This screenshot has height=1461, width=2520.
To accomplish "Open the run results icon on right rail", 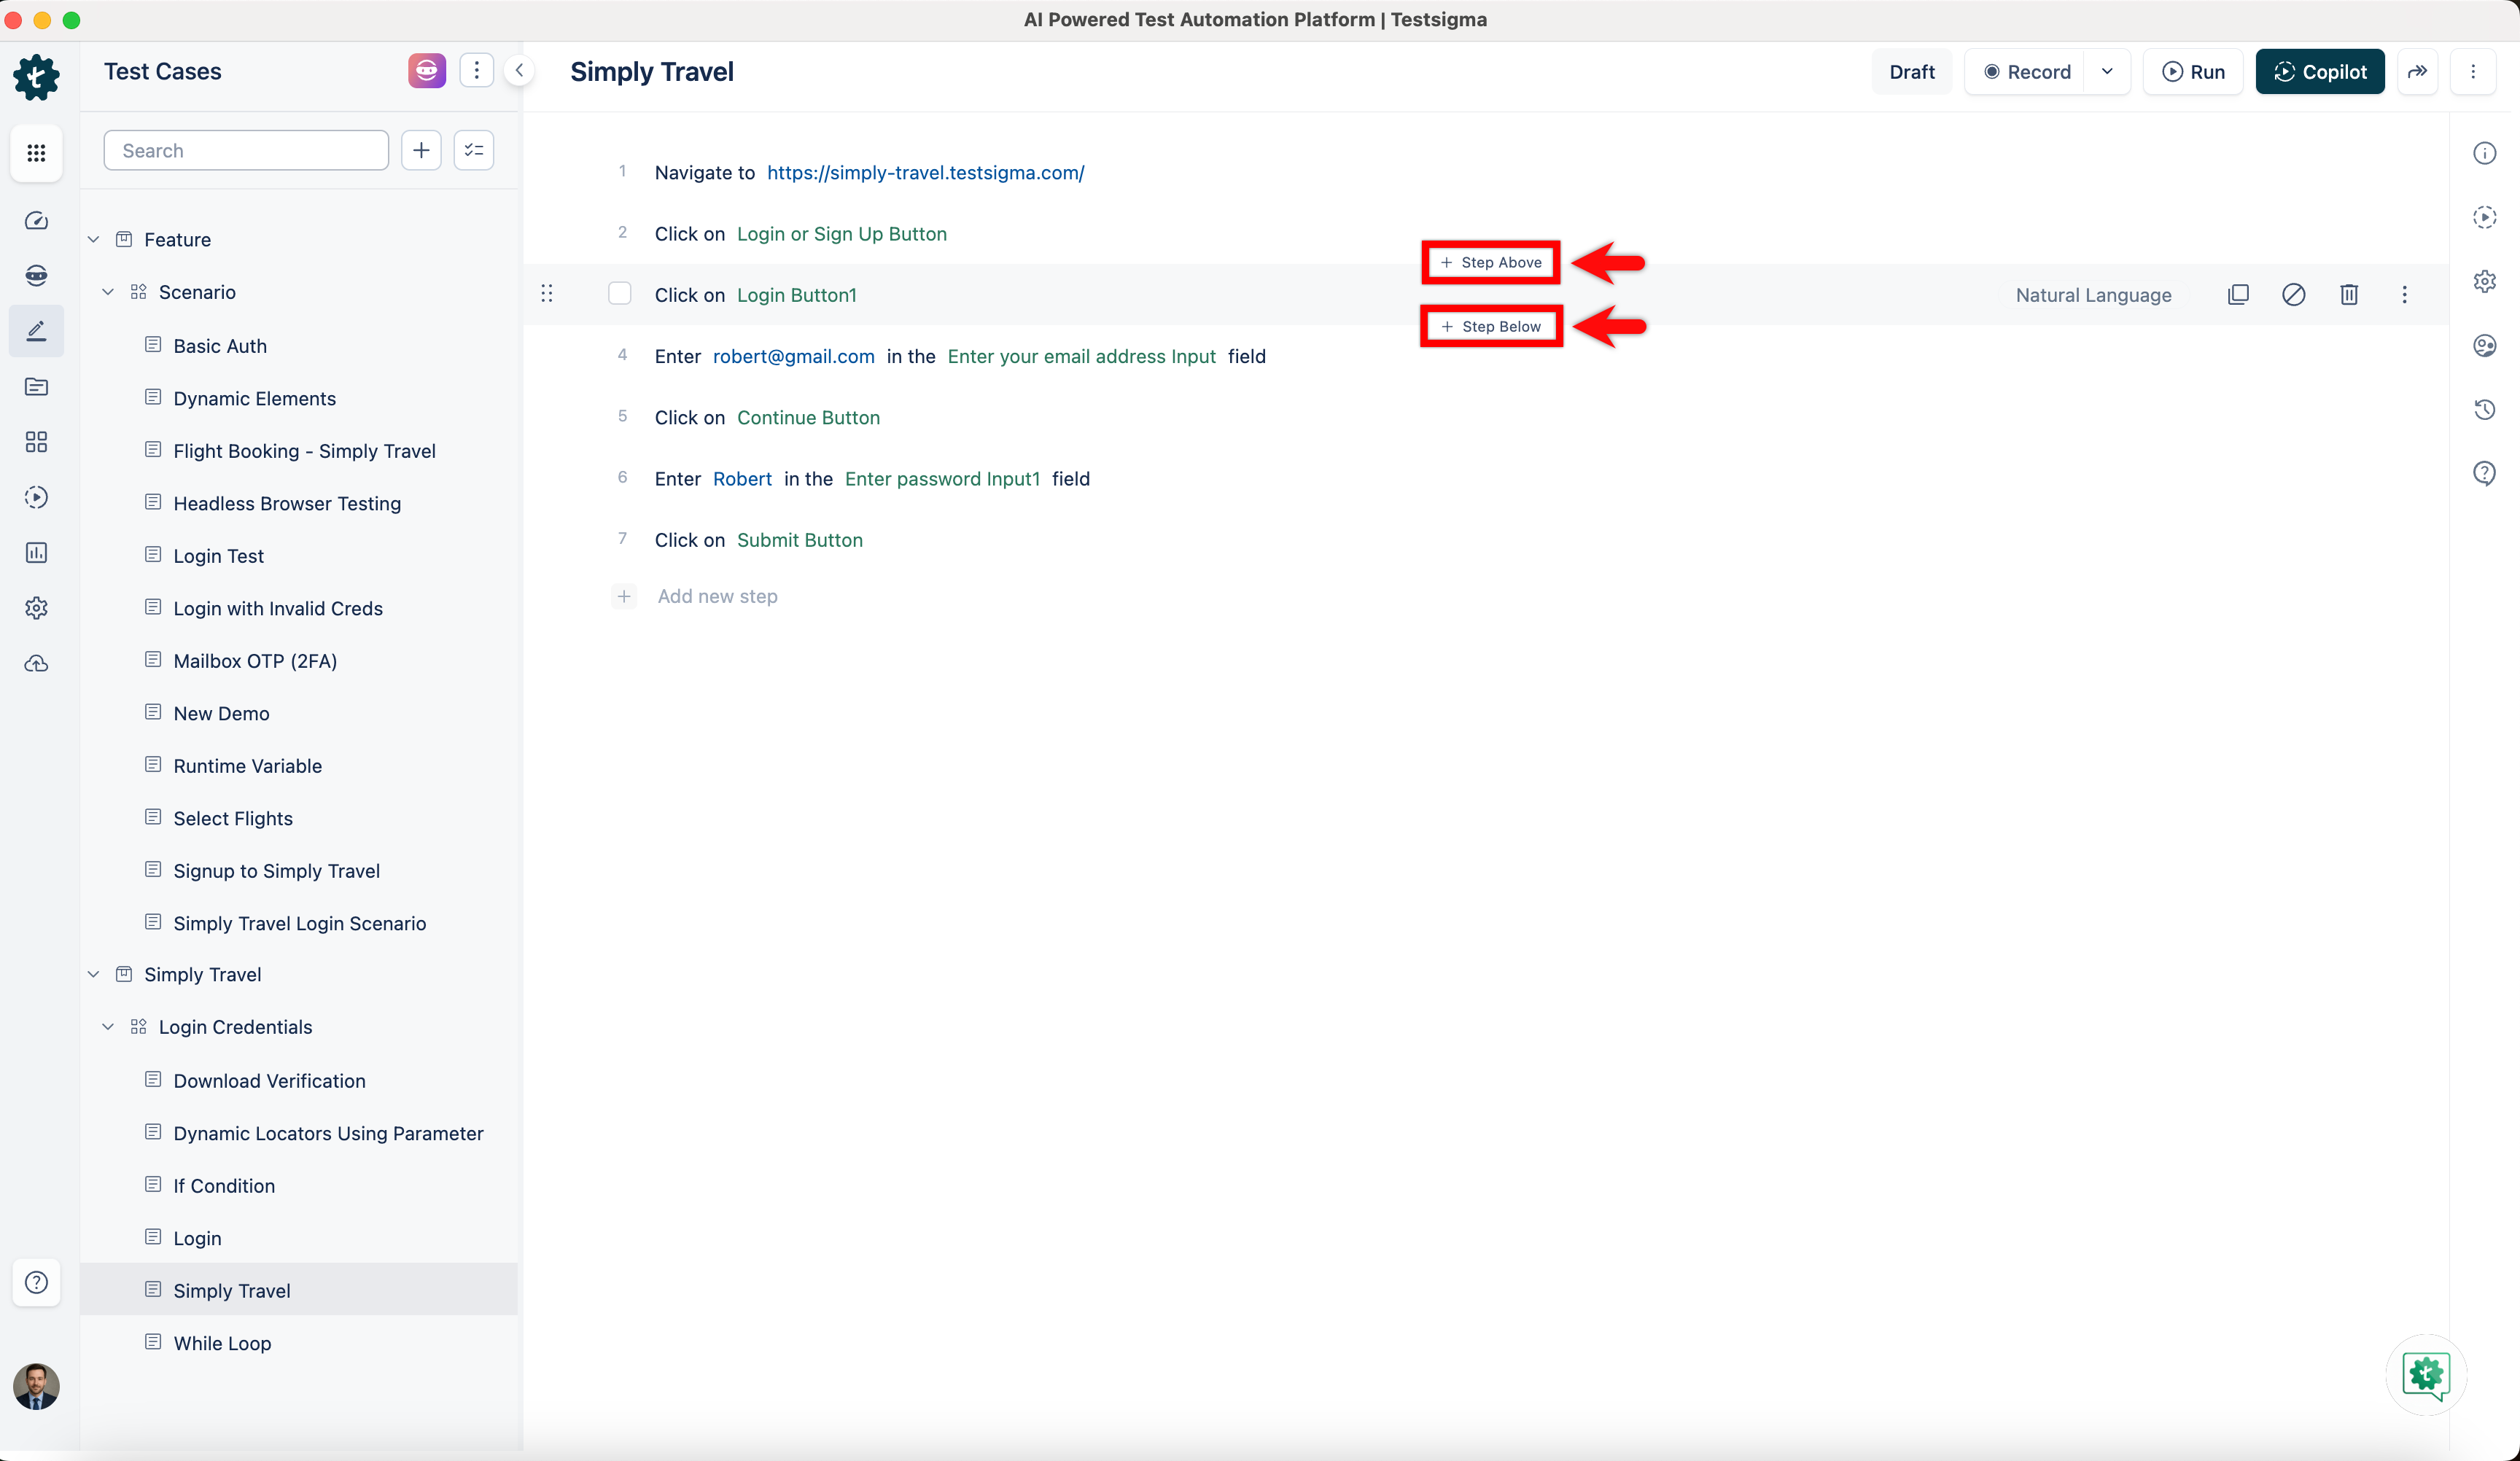I will click(x=2485, y=217).
